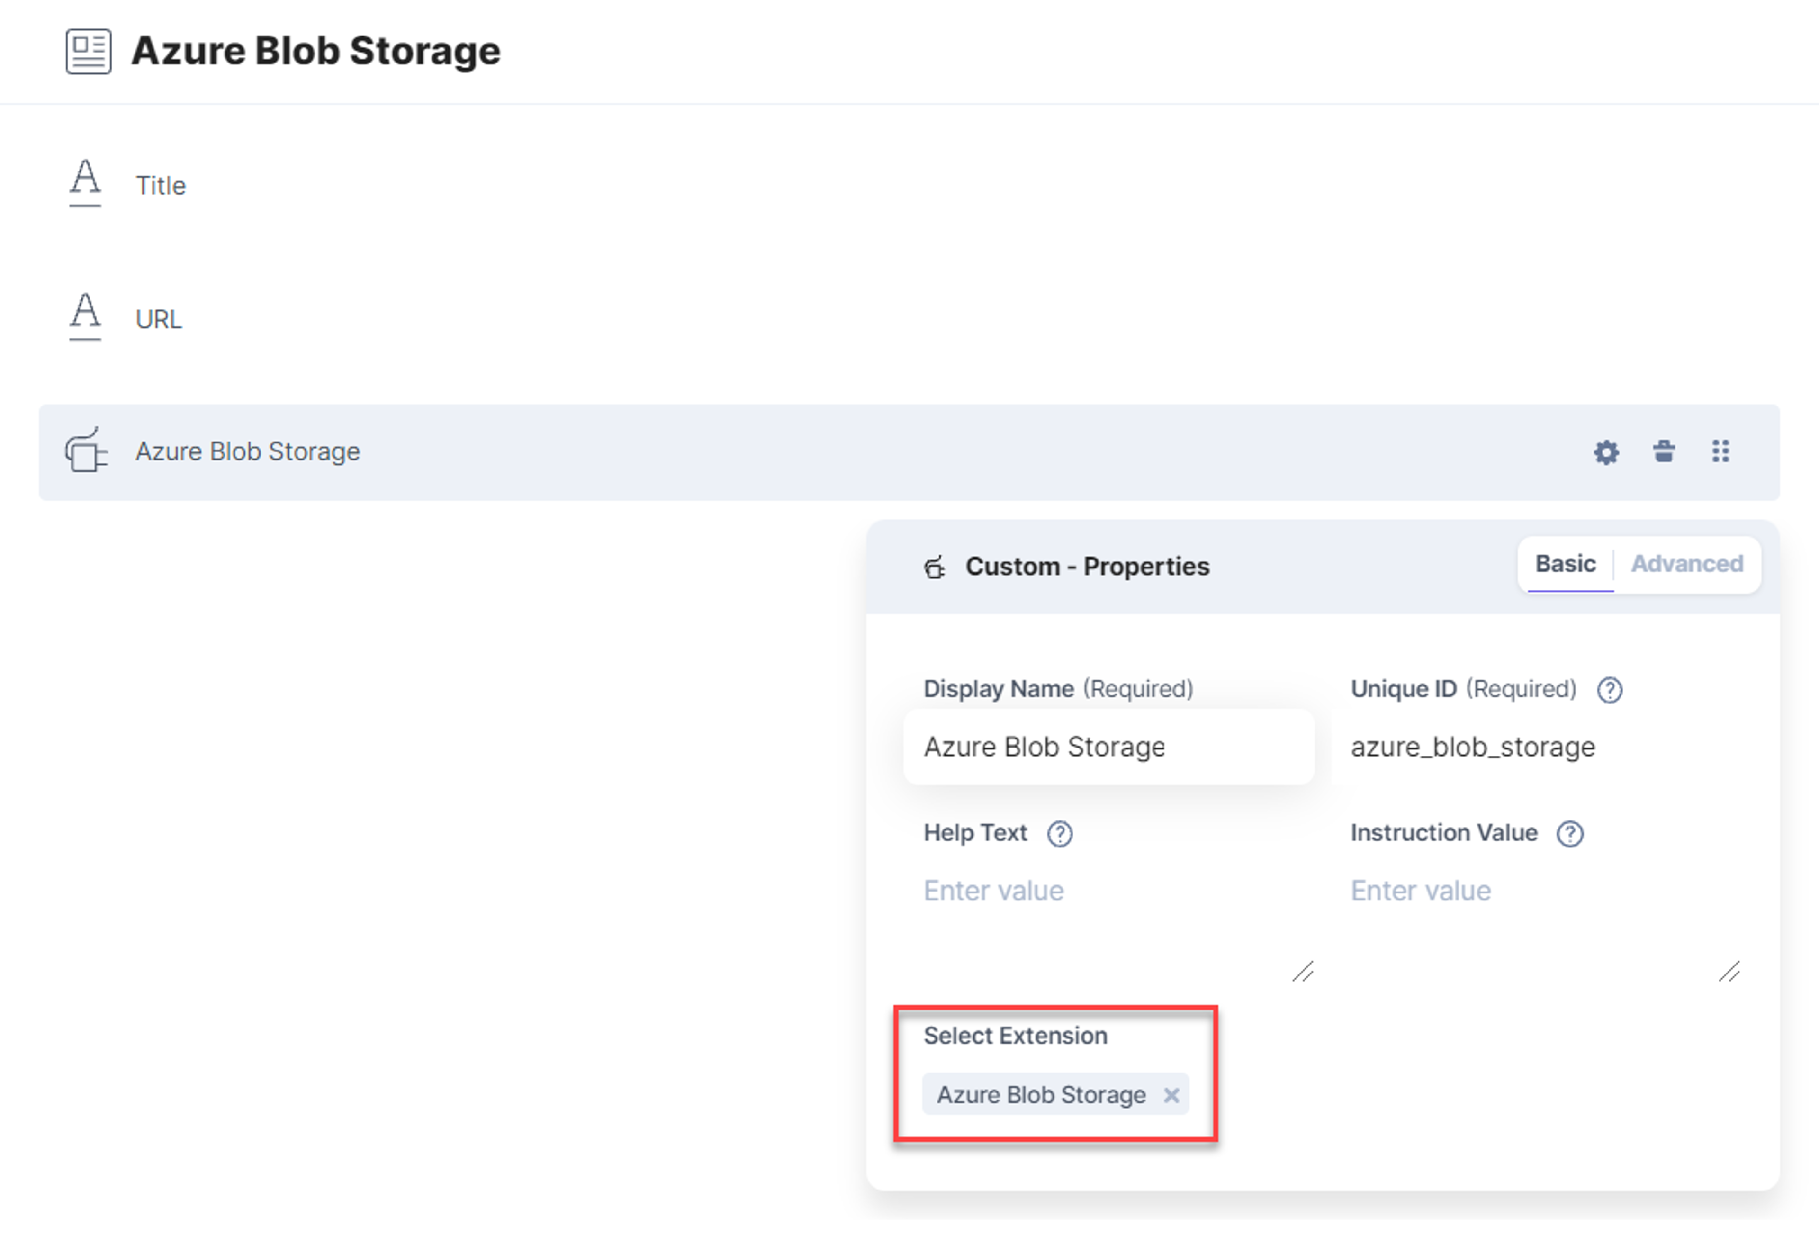
Task: Click the icon beside Custom - Properties heading
Action: [x=935, y=568]
